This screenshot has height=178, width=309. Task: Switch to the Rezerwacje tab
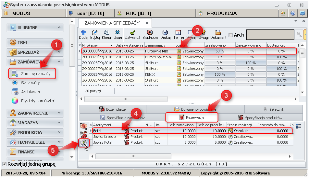point(192,117)
